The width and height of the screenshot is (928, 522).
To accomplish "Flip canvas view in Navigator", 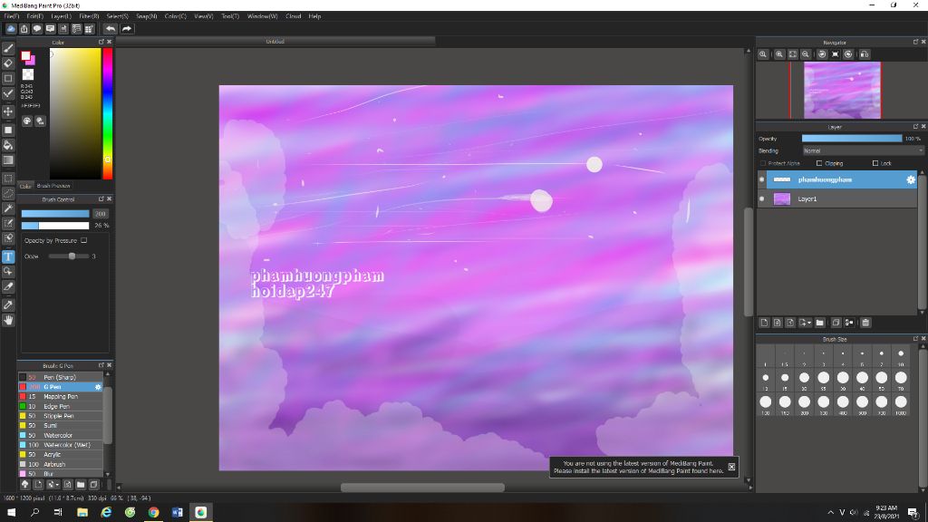I will [865, 53].
